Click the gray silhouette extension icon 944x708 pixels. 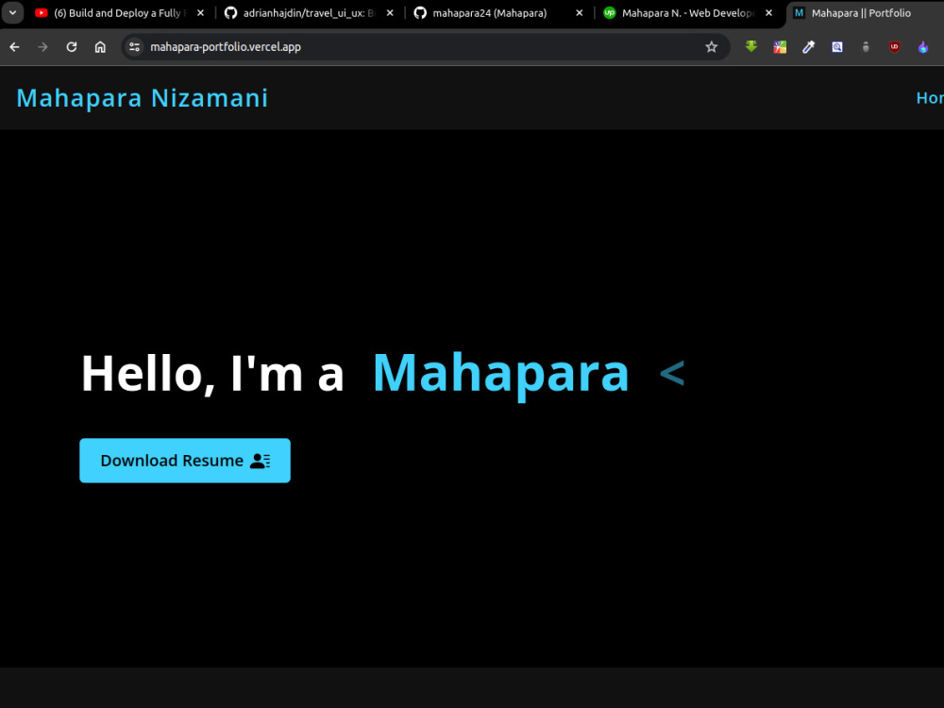pos(866,46)
